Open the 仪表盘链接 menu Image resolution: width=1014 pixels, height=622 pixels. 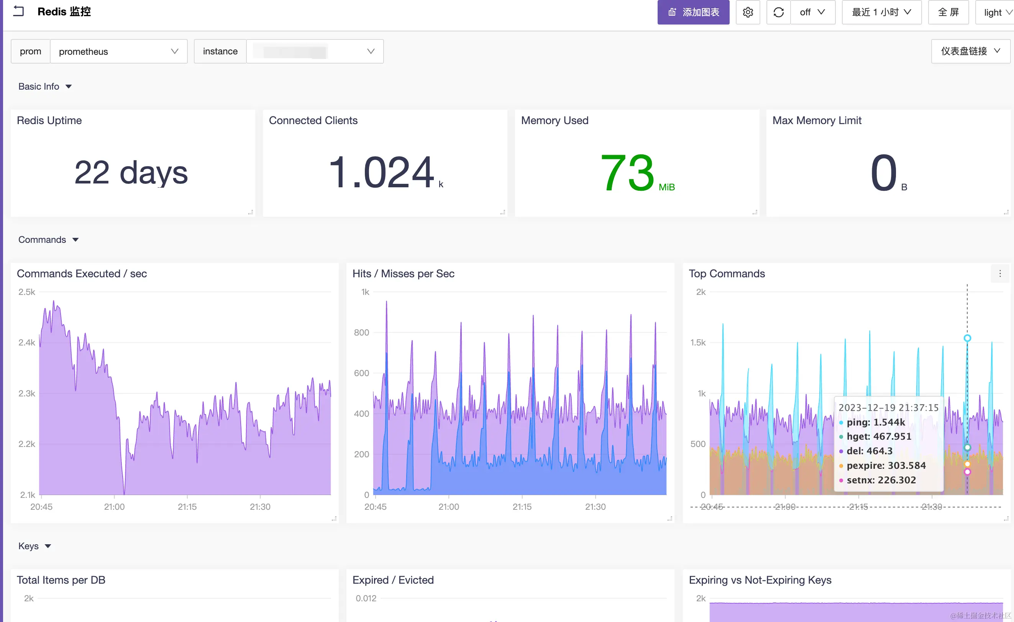coord(970,51)
